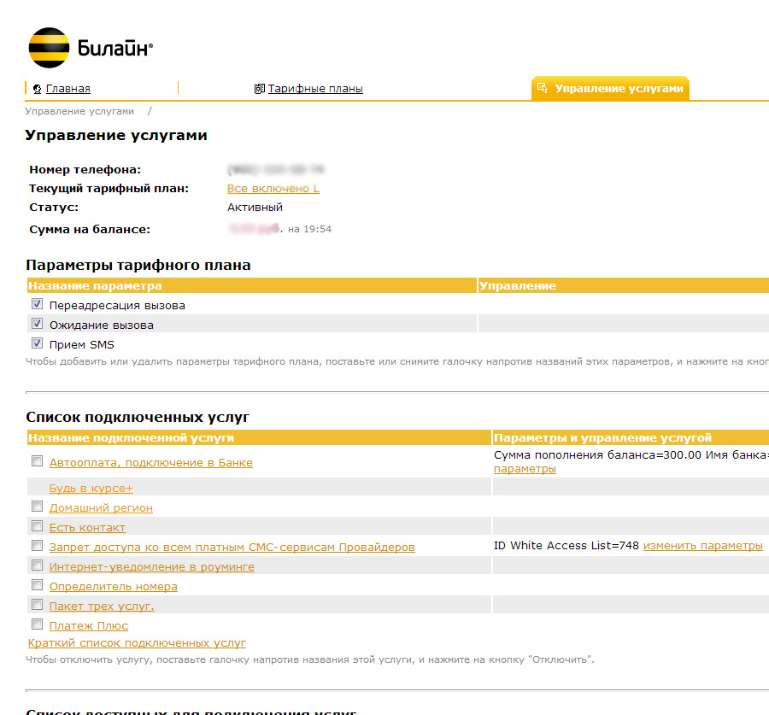This screenshot has height=715, width=769.
Task: Open the Будь в курсе+ service link
Action: [91, 489]
